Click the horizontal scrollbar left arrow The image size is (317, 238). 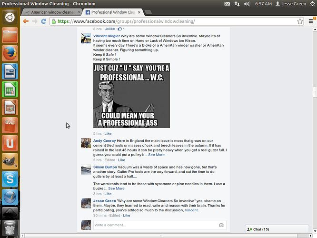coord(22,236)
